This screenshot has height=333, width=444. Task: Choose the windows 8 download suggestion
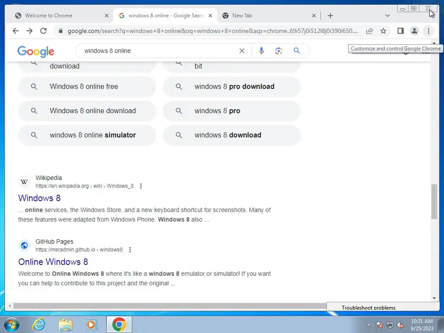coord(232,135)
